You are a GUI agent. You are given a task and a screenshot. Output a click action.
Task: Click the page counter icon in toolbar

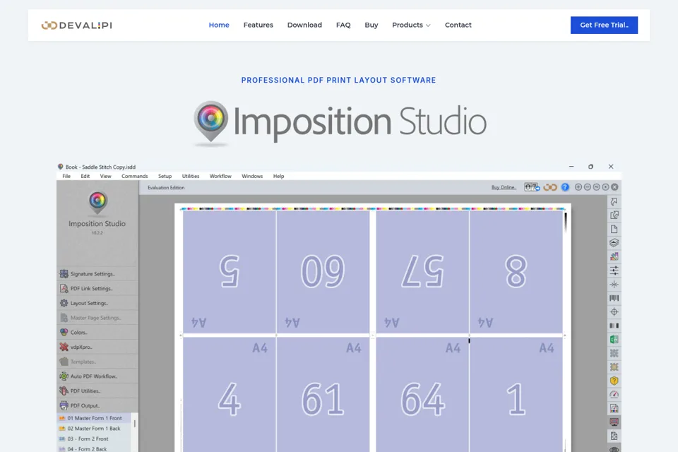coord(532,187)
